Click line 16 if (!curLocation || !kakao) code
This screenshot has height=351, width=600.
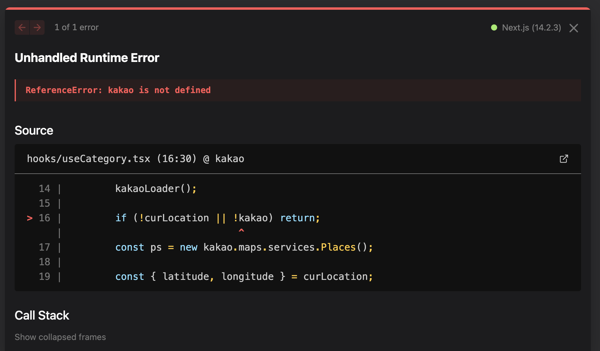point(218,218)
